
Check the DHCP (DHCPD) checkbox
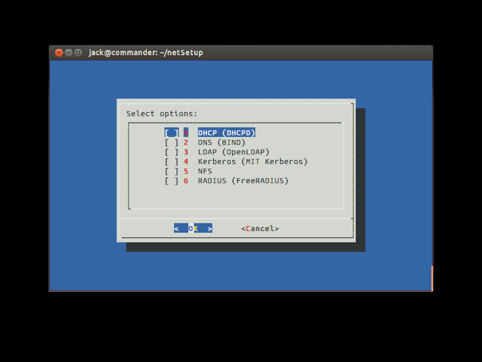pyautogui.click(x=171, y=132)
